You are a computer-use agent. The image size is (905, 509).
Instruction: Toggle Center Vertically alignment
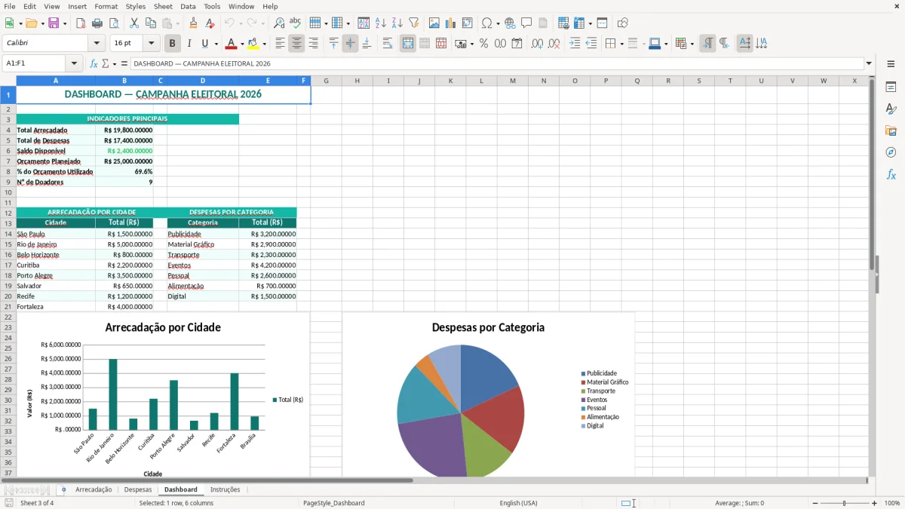[350, 44]
